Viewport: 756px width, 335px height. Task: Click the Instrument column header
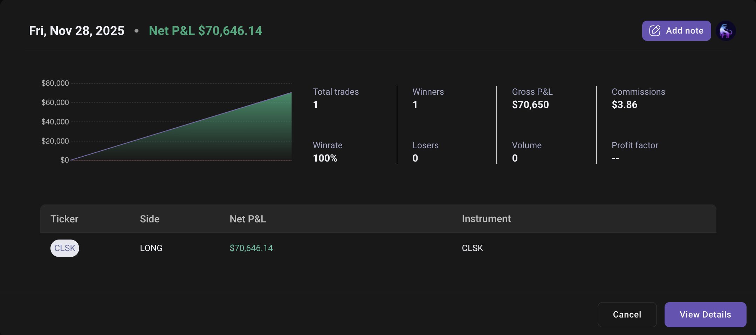tap(486, 219)
